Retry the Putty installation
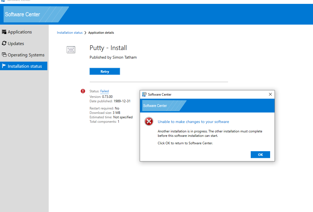 [x=105, y=71]
